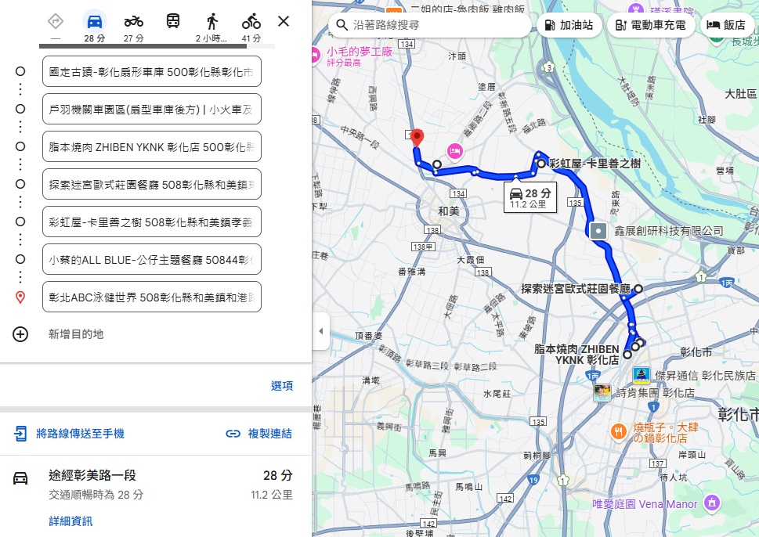Click 複製連結 link

tap(270, 434)
